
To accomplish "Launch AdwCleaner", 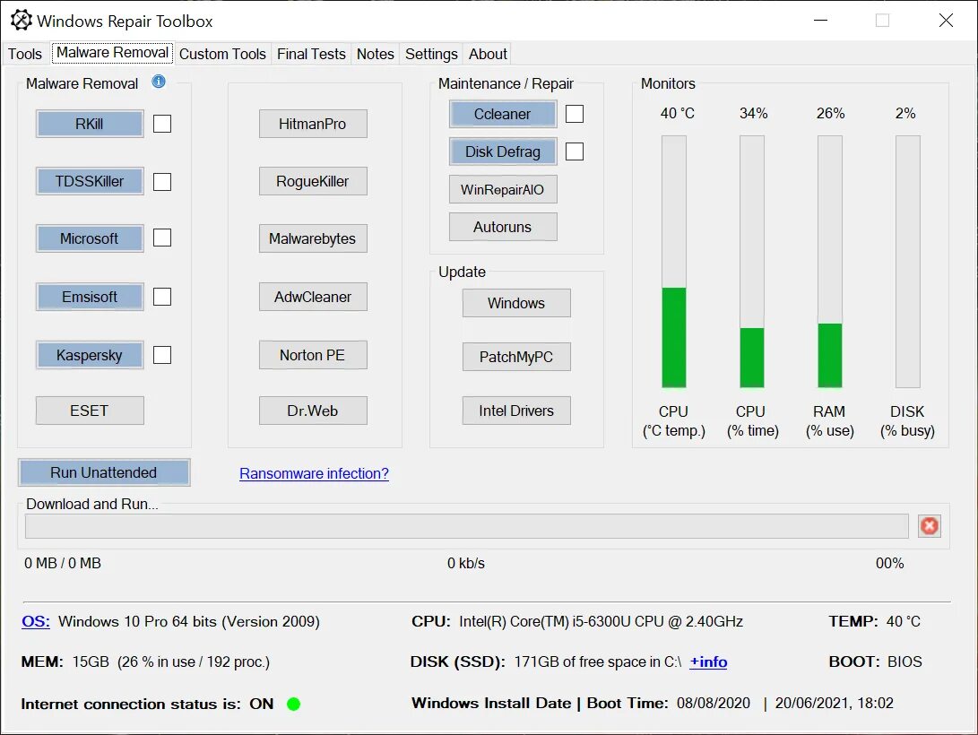I will tap(313, 297).
